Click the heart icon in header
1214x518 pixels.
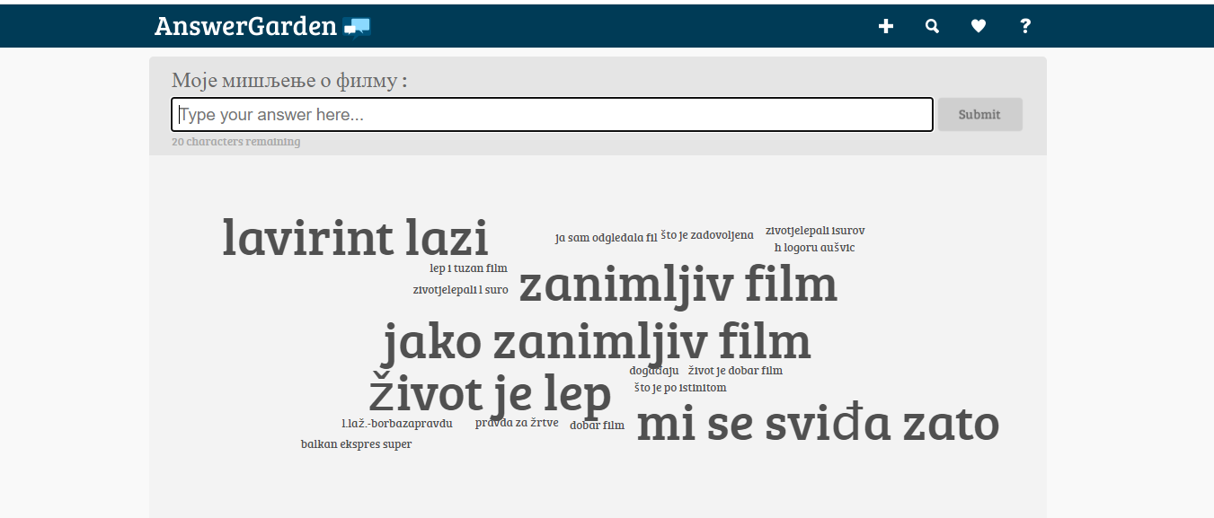click(x=979, y=26)
